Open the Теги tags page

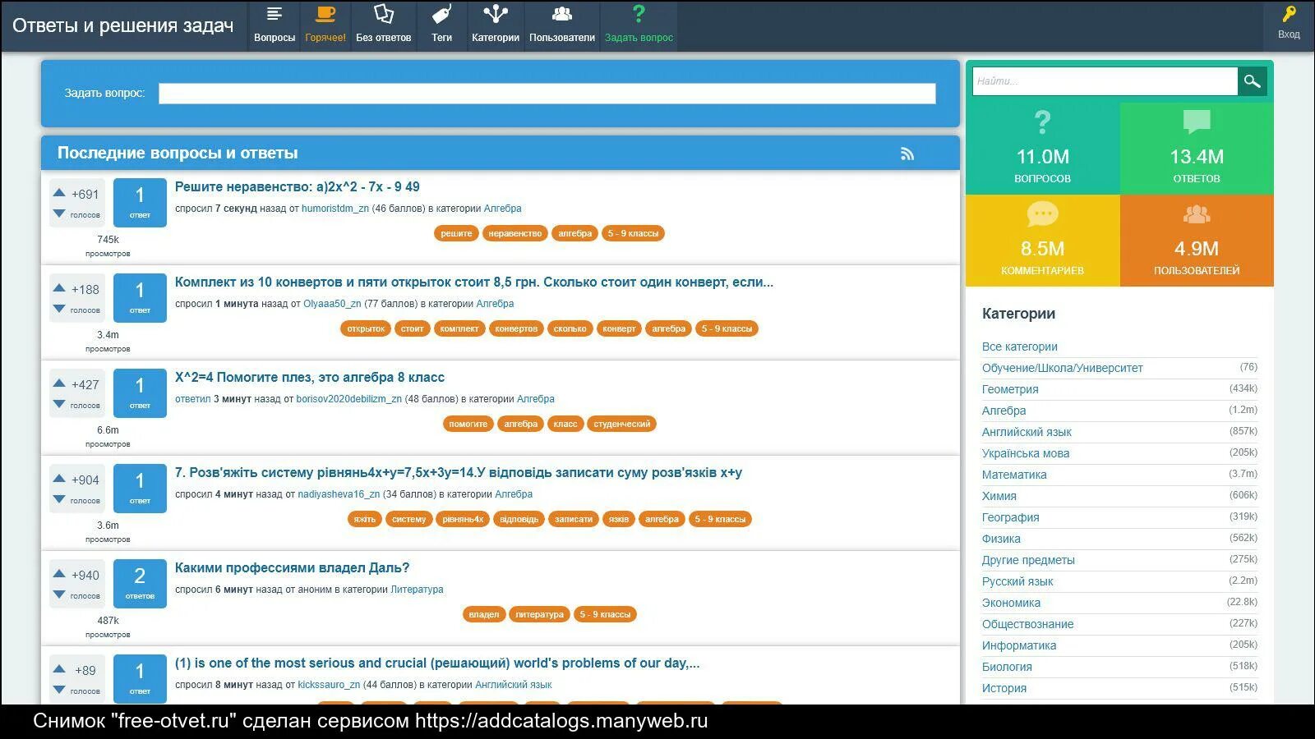(442, 25)
